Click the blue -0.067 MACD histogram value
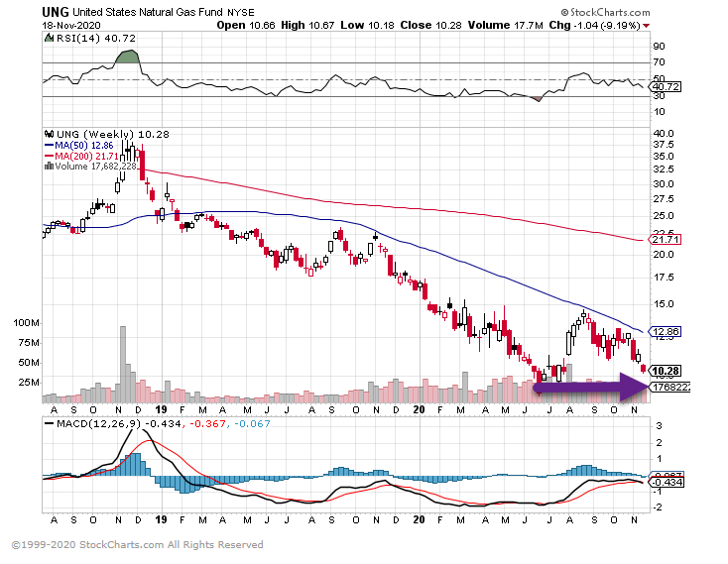The height and width of the screenshot is (564, 728). (252, 424)
